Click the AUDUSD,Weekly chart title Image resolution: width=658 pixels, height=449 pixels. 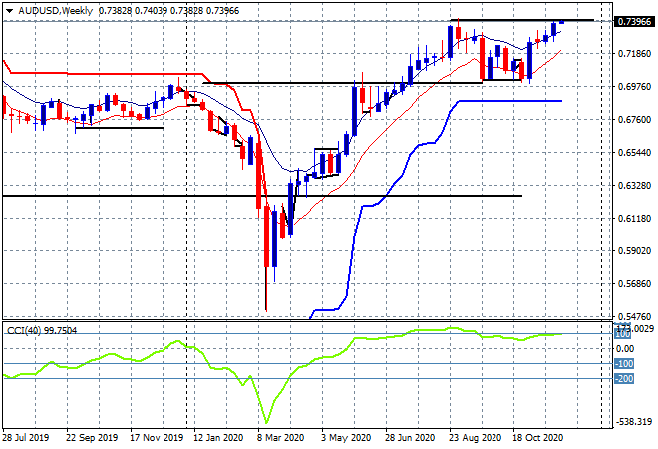coord(55,11)
